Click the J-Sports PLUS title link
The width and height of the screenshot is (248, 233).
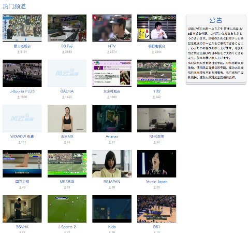pyautogui.click(x=22, y=91)
